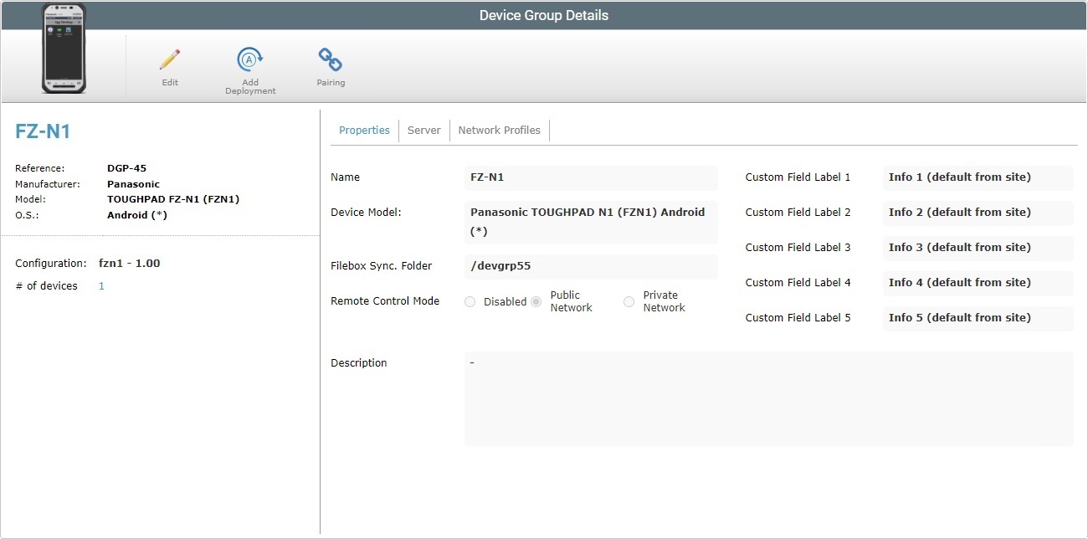
Task: Switch to the Server tab
Action: click(x=423, y=130)
